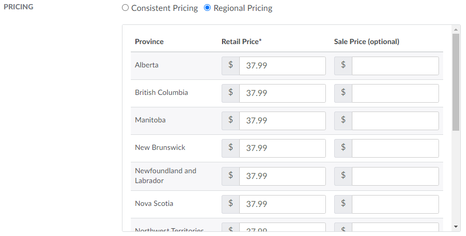Click the Manitoba sale price field
Screen dimensions: 466x236
395,121
